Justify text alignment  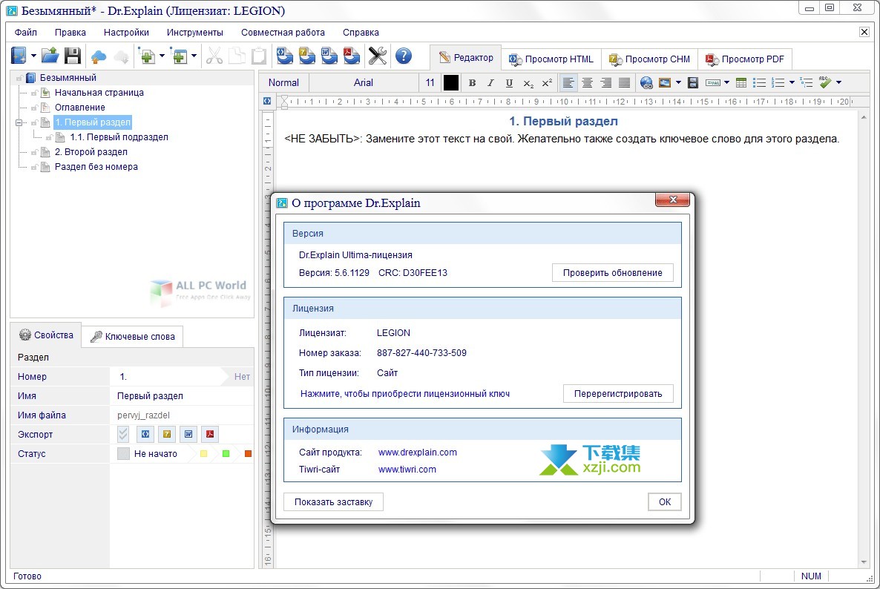624,83
